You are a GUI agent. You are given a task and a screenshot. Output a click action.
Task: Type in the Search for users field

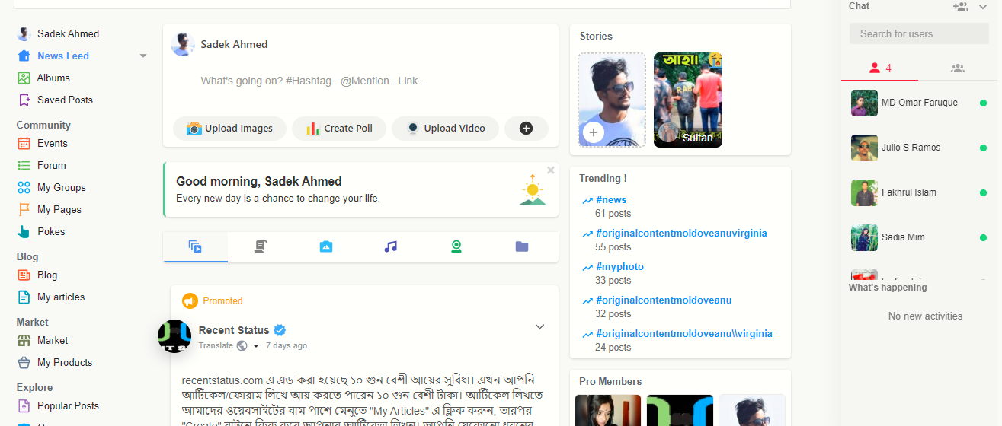(x=919, y=33)
